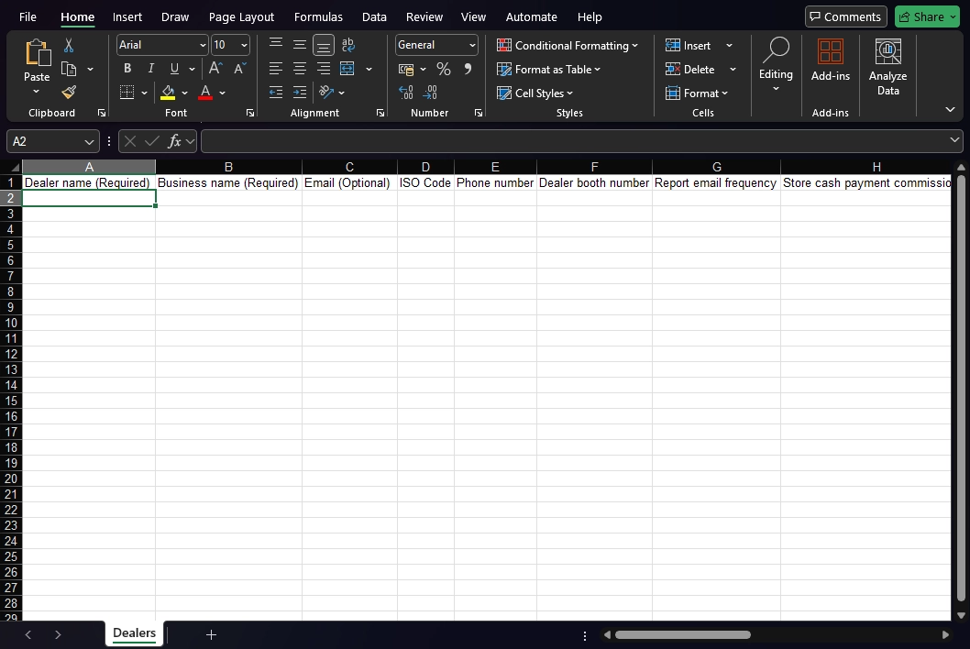Click the Comments button
Screen dimensions: 970x649
pyautogui.click(x=845, y=16)
